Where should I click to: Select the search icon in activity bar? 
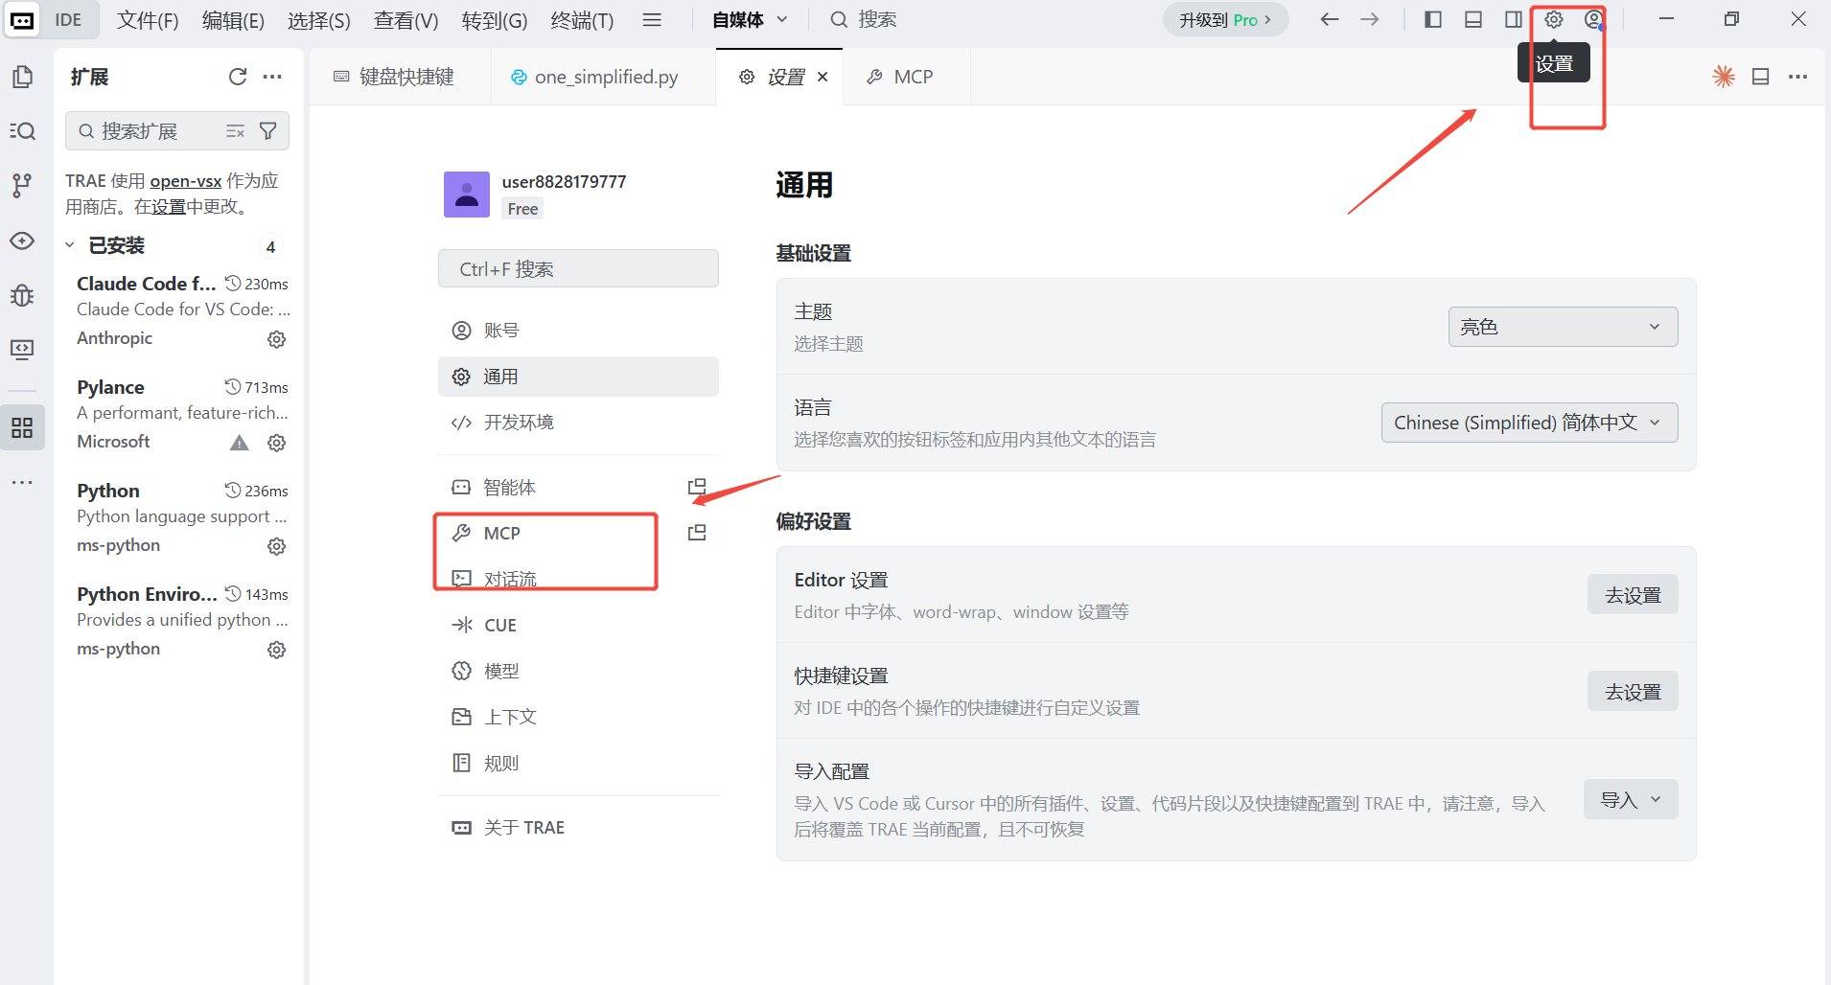pos(22,130)
